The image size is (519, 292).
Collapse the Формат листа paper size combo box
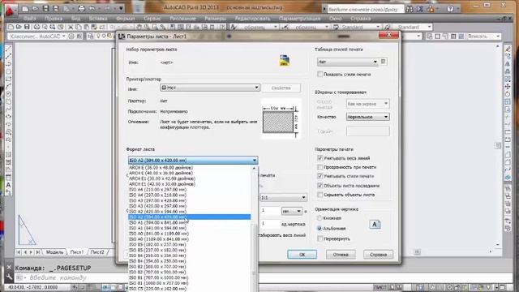(x=193, y=161)
